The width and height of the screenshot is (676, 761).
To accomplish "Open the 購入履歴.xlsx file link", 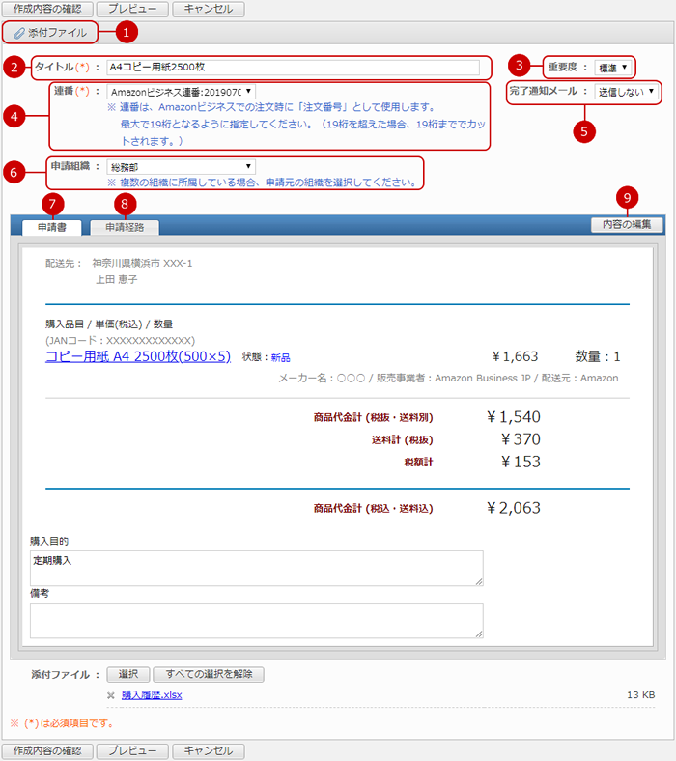I will pos(152,695).
